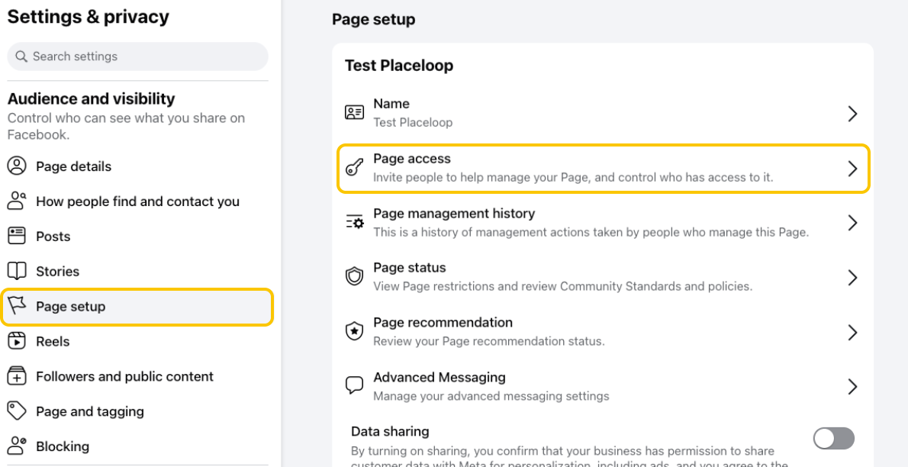The image size is (908, 467).
Task: Go to Page and tagging settings
Action: pyautogui.click(x=137, y=411)
